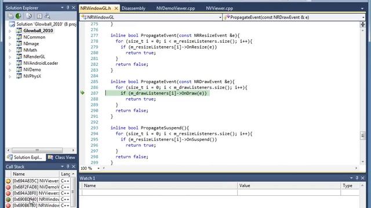Select the NVAndroidLoader project
The height and width of the screenshot is (208, 371).
click(41, 63)
